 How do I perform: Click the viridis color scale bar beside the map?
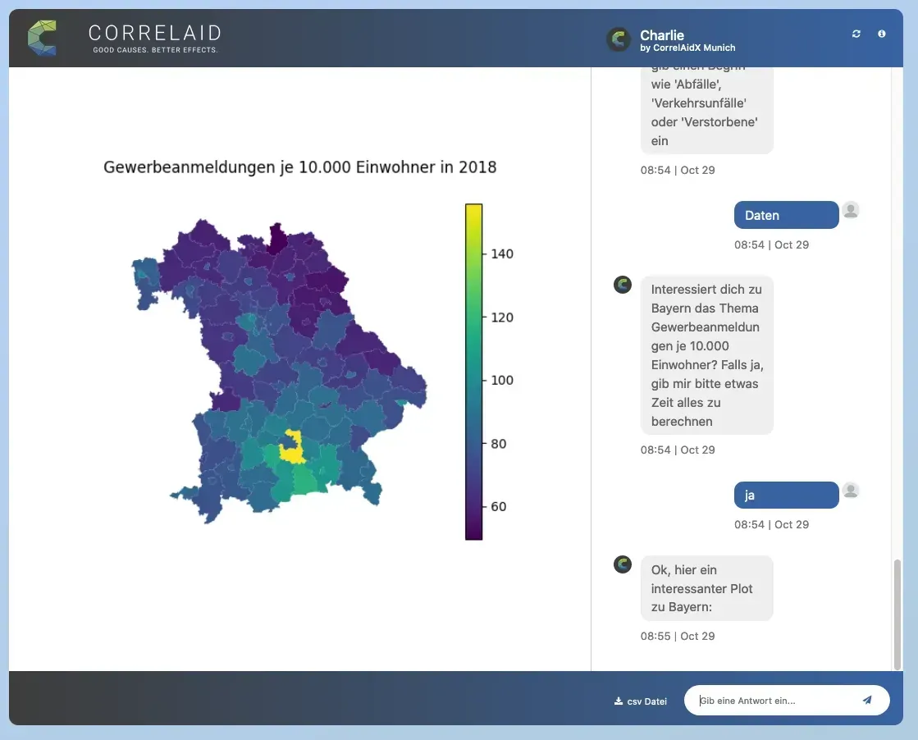click(x=473, y=369)
